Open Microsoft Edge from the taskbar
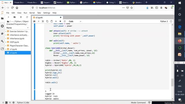 [180, 27]
